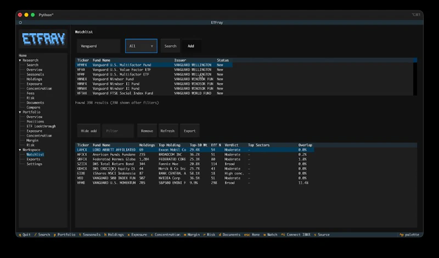
Task: Click the Top-10 Wt column header
Action: (x=199, y=145)
